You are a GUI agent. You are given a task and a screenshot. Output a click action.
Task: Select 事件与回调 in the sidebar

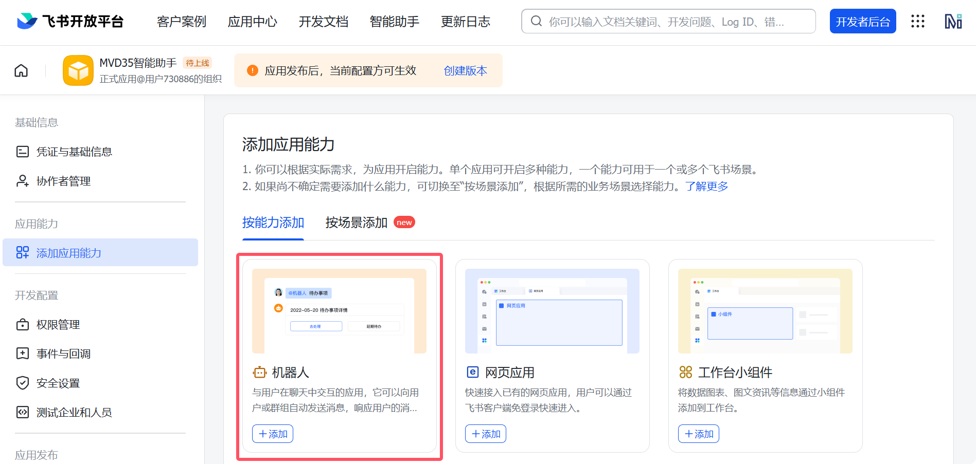pos(100,354)
